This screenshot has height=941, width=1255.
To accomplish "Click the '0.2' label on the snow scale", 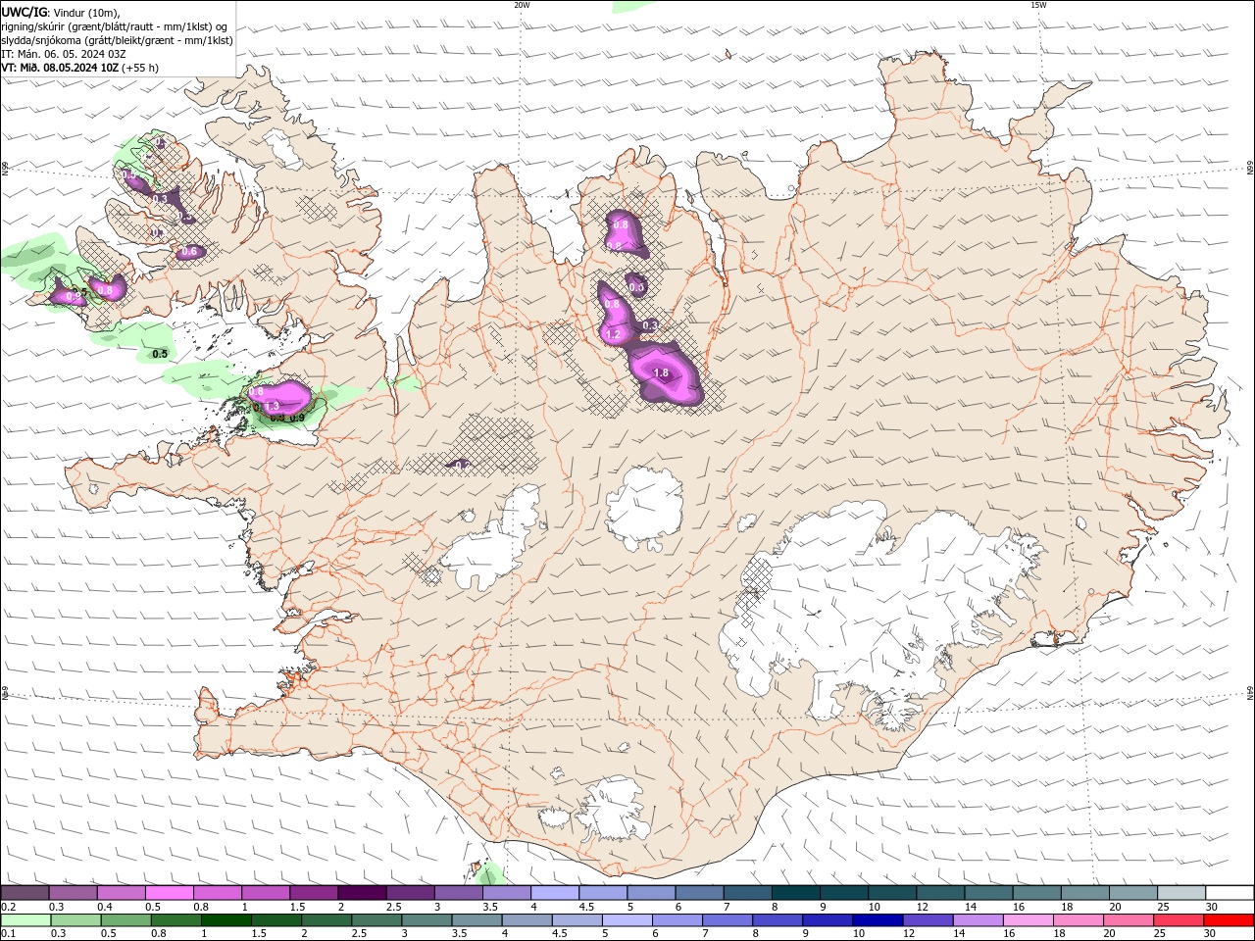I will 8,907.
